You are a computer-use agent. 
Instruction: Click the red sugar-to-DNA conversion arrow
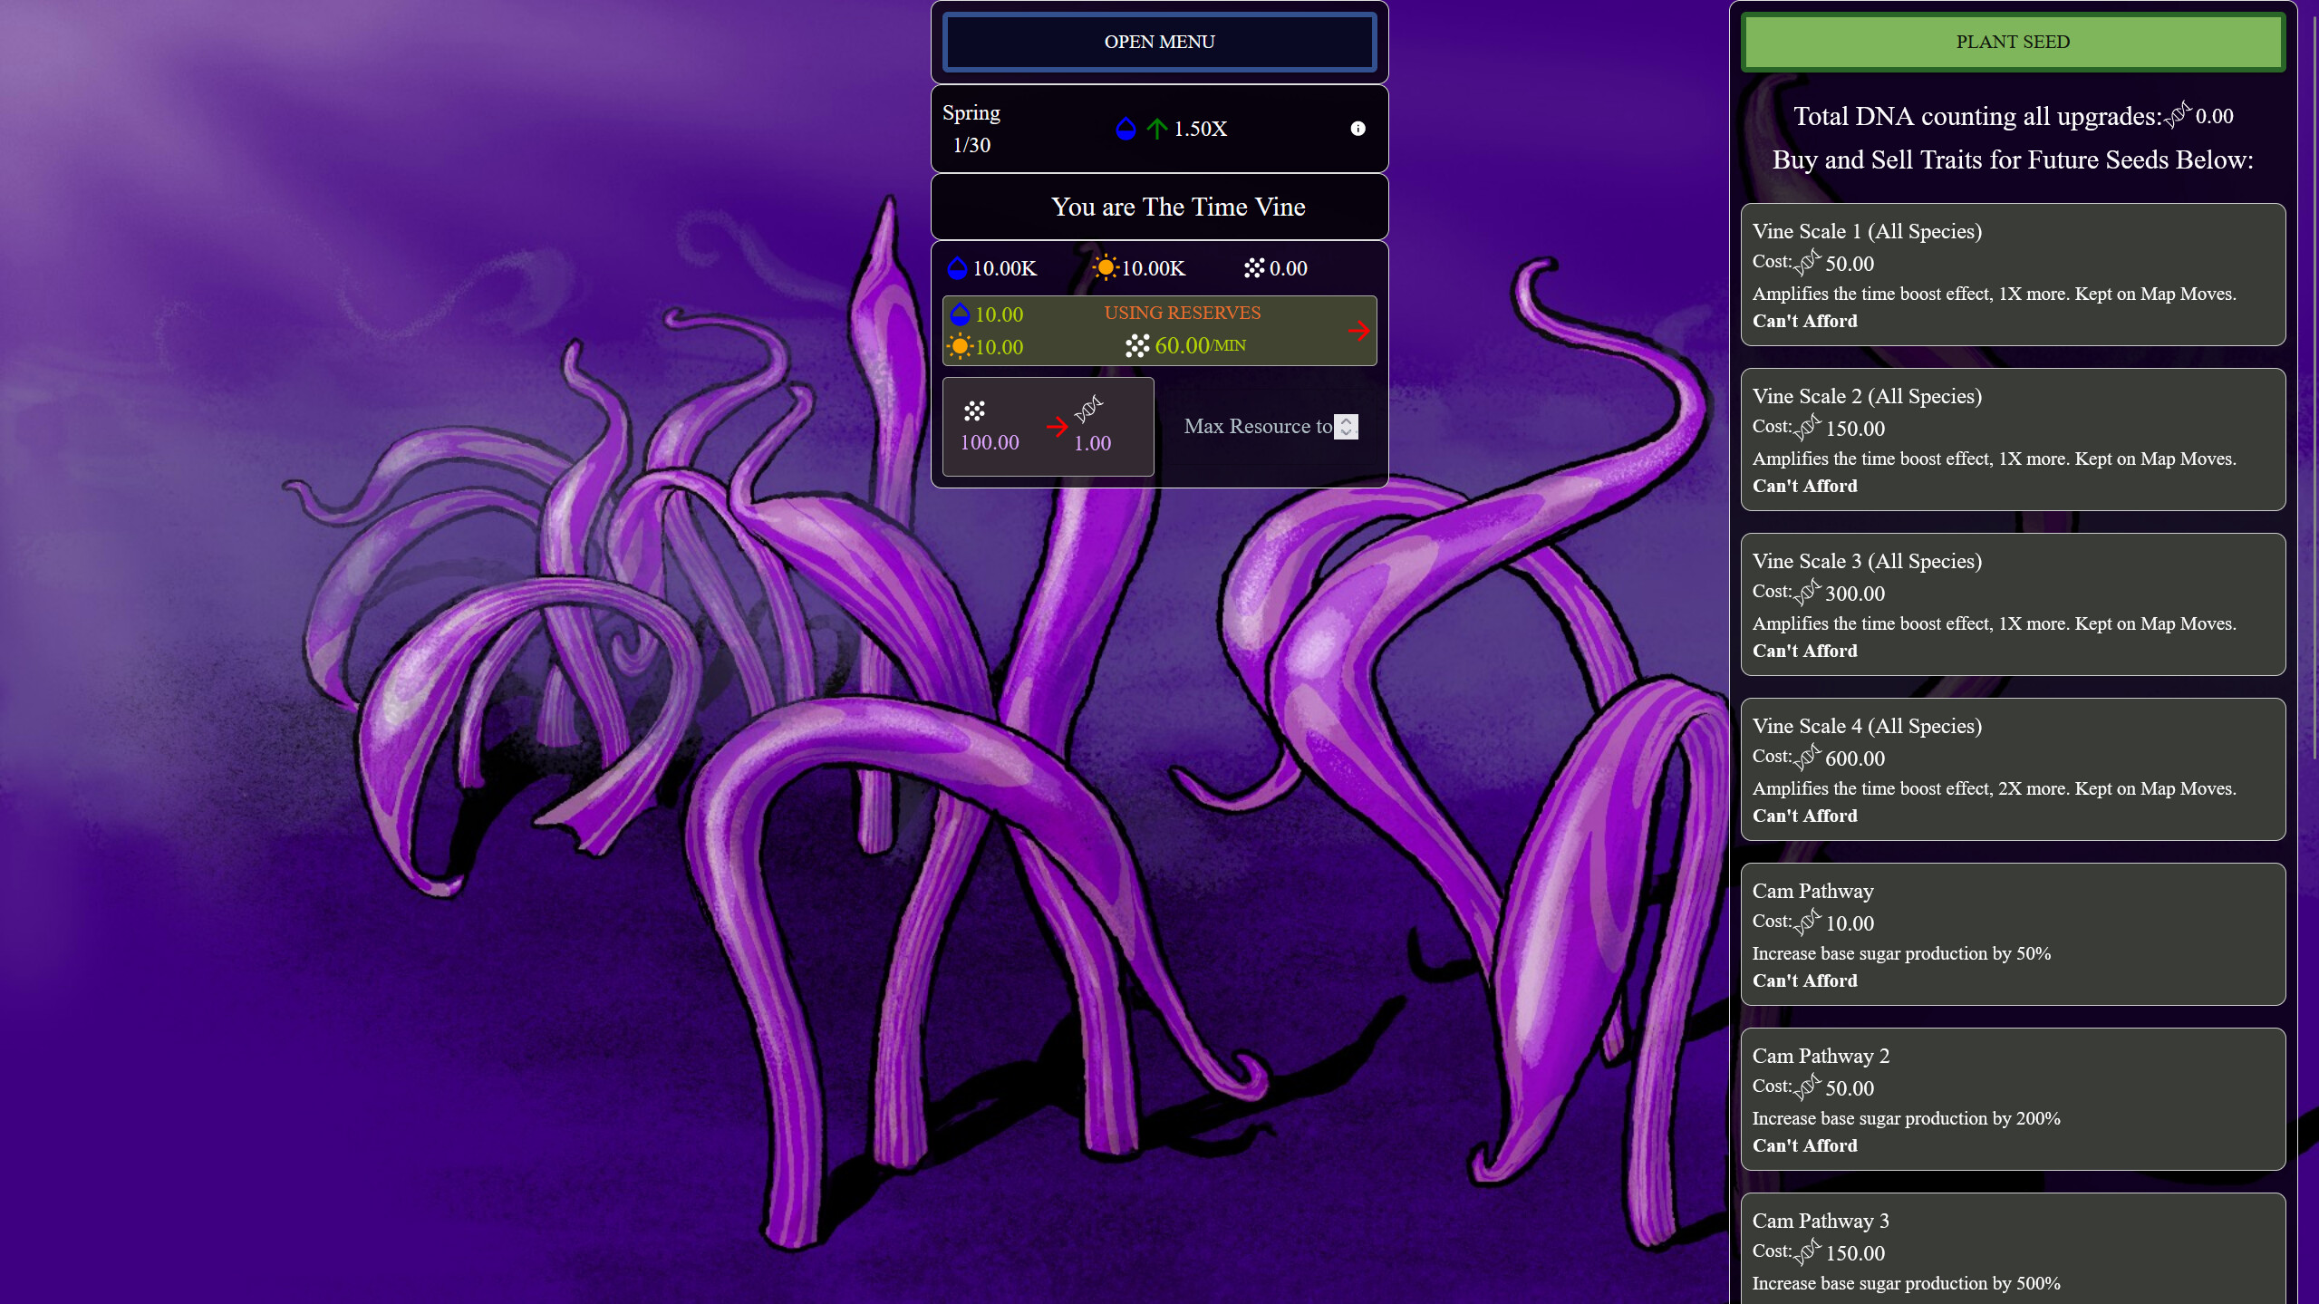(x=1058, y=427)
